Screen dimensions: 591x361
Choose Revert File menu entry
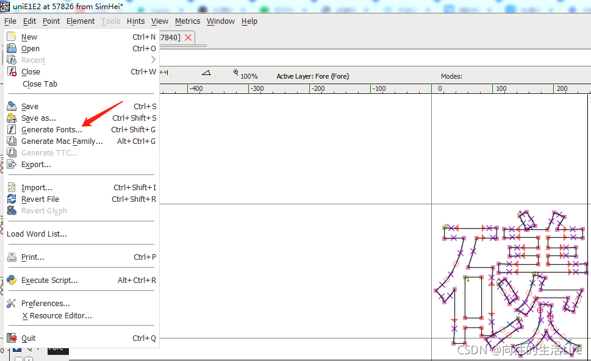pyautogui.click(x=81, y=199)
